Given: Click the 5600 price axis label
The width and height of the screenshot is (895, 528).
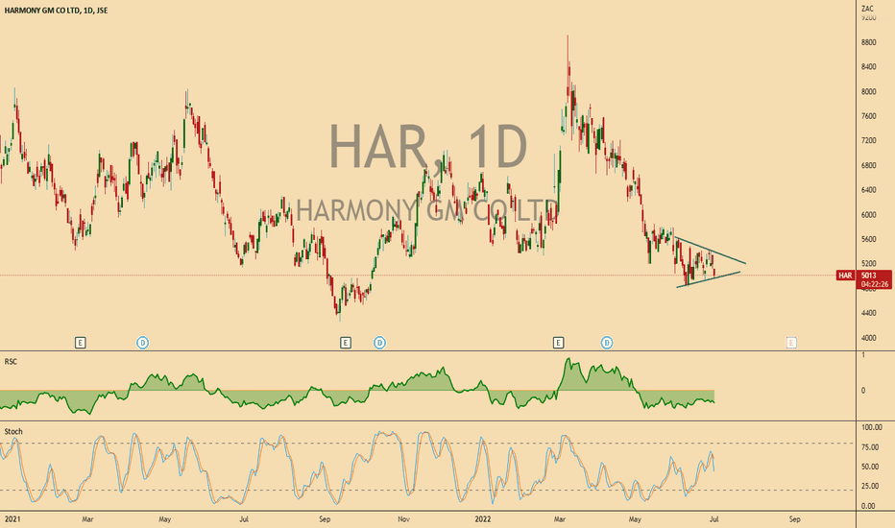Looking at the screenshot, I should 869,239.
